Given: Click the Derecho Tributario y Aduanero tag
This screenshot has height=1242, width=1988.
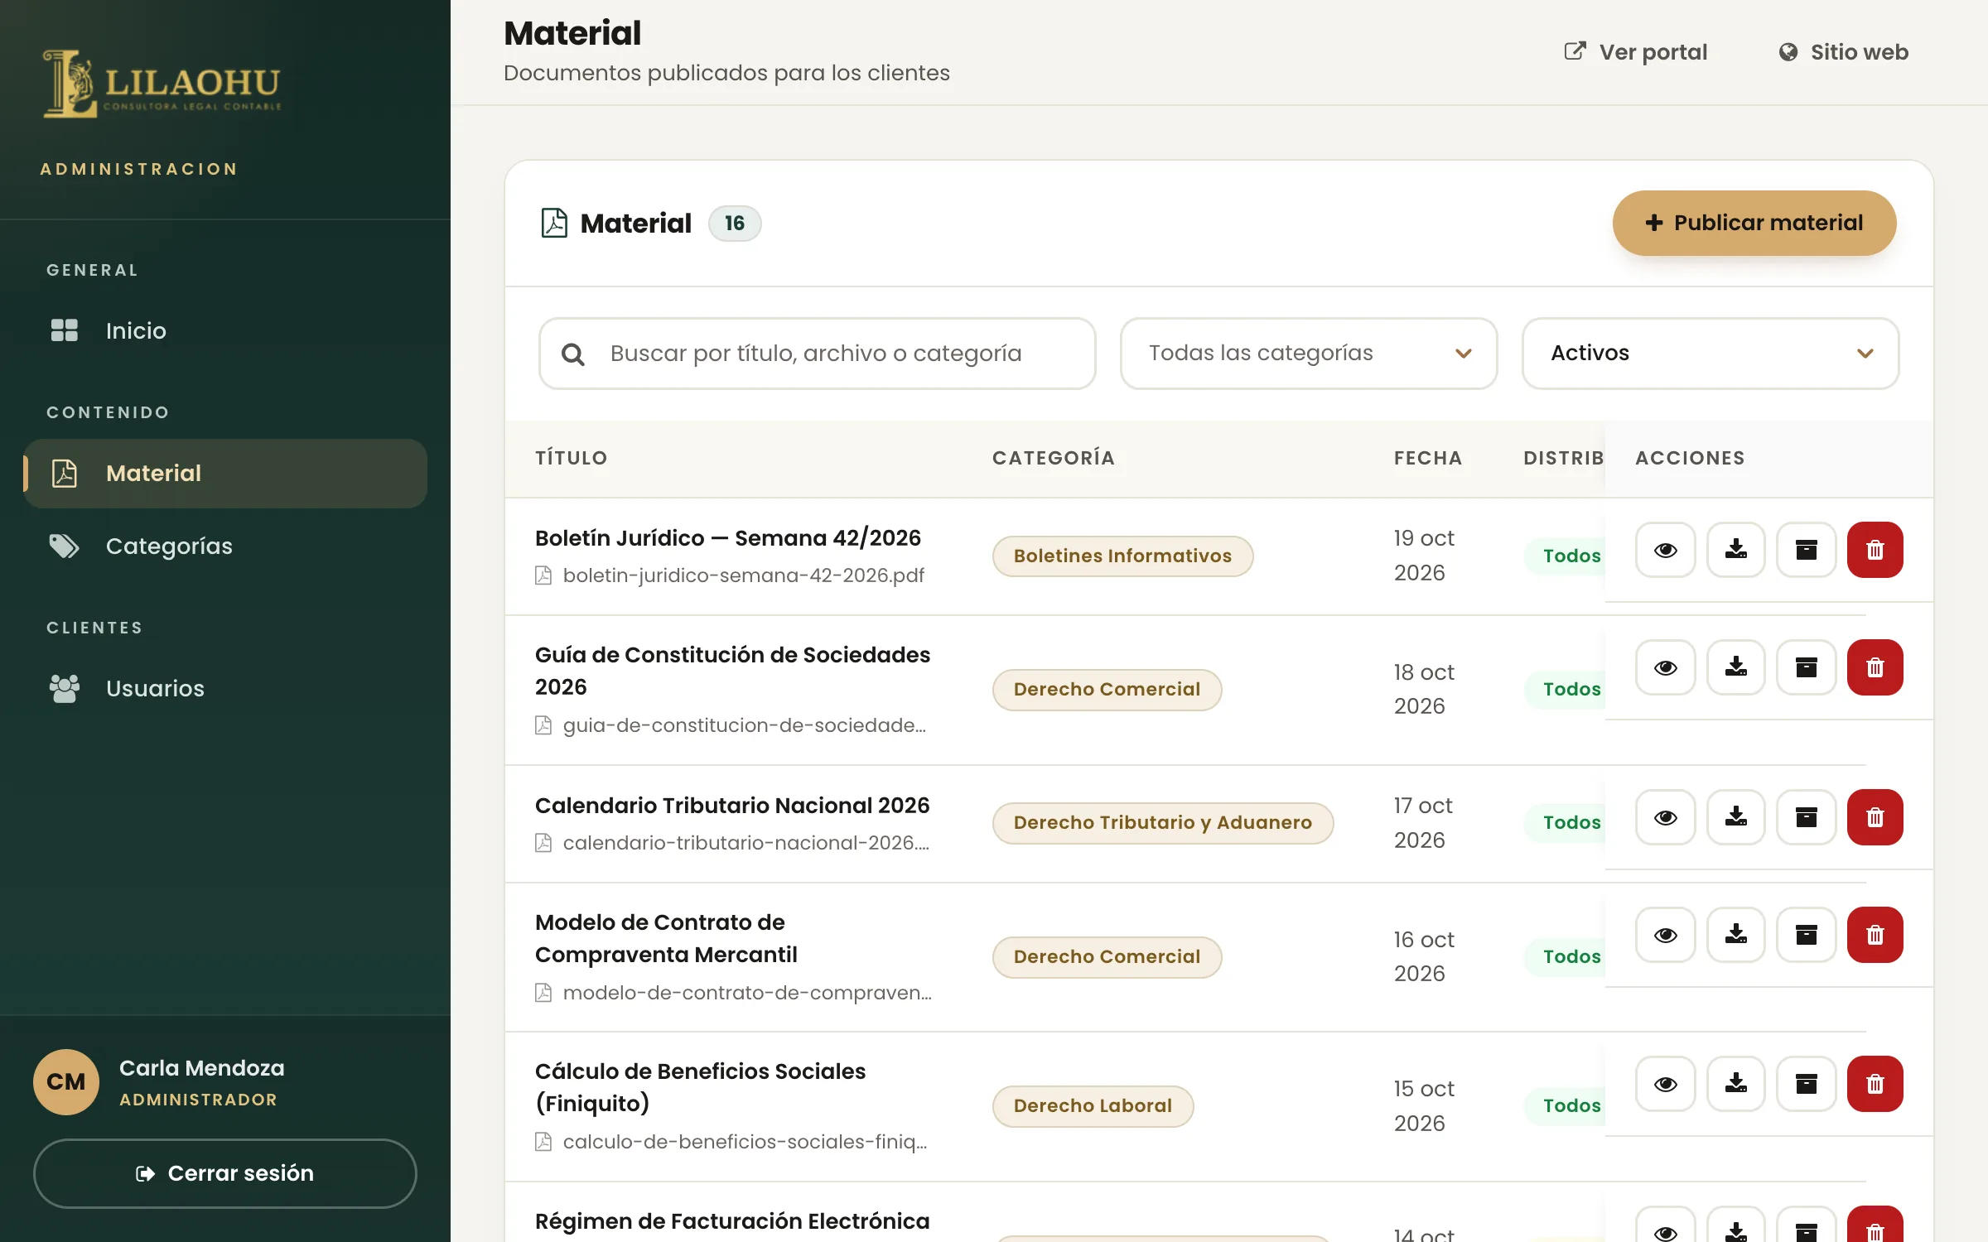Looking at the screenshot, I should click(x=1163, y=823).
